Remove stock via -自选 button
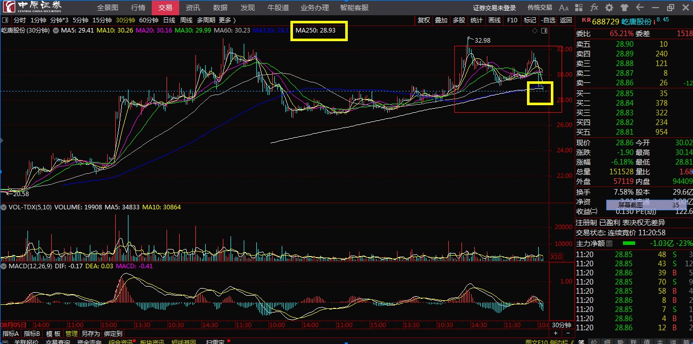Screen dimensions: 693x344 (548, 20)
